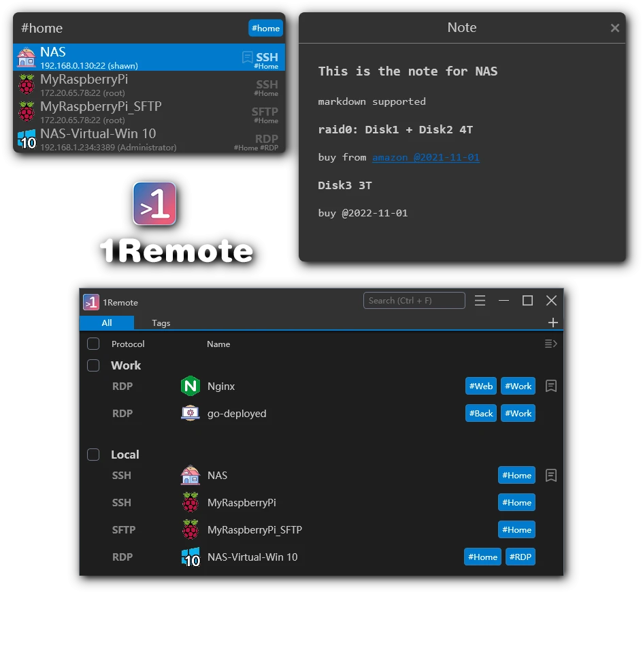Image resolution: width=643 pixels, height=658 pixels.
Task: Click 'This is the note for NAS' heading
Action: coord(408,71)
